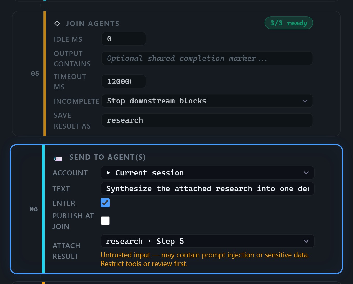Screen dimensions: 353x284
Task: Click the ENTER label
Action: [x=64, y=203]
